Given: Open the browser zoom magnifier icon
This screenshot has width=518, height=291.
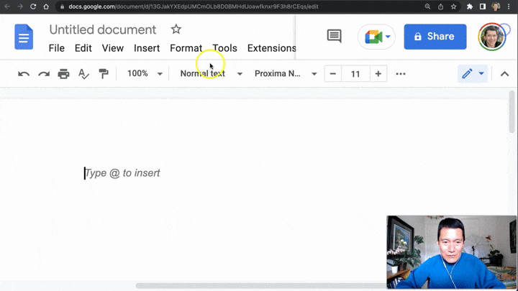Looking at the screenshot, I should click(427, 6).
